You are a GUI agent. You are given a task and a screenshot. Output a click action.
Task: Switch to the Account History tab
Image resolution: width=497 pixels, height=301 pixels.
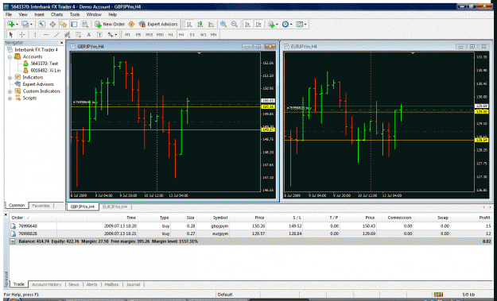click(x=46, y=284)
